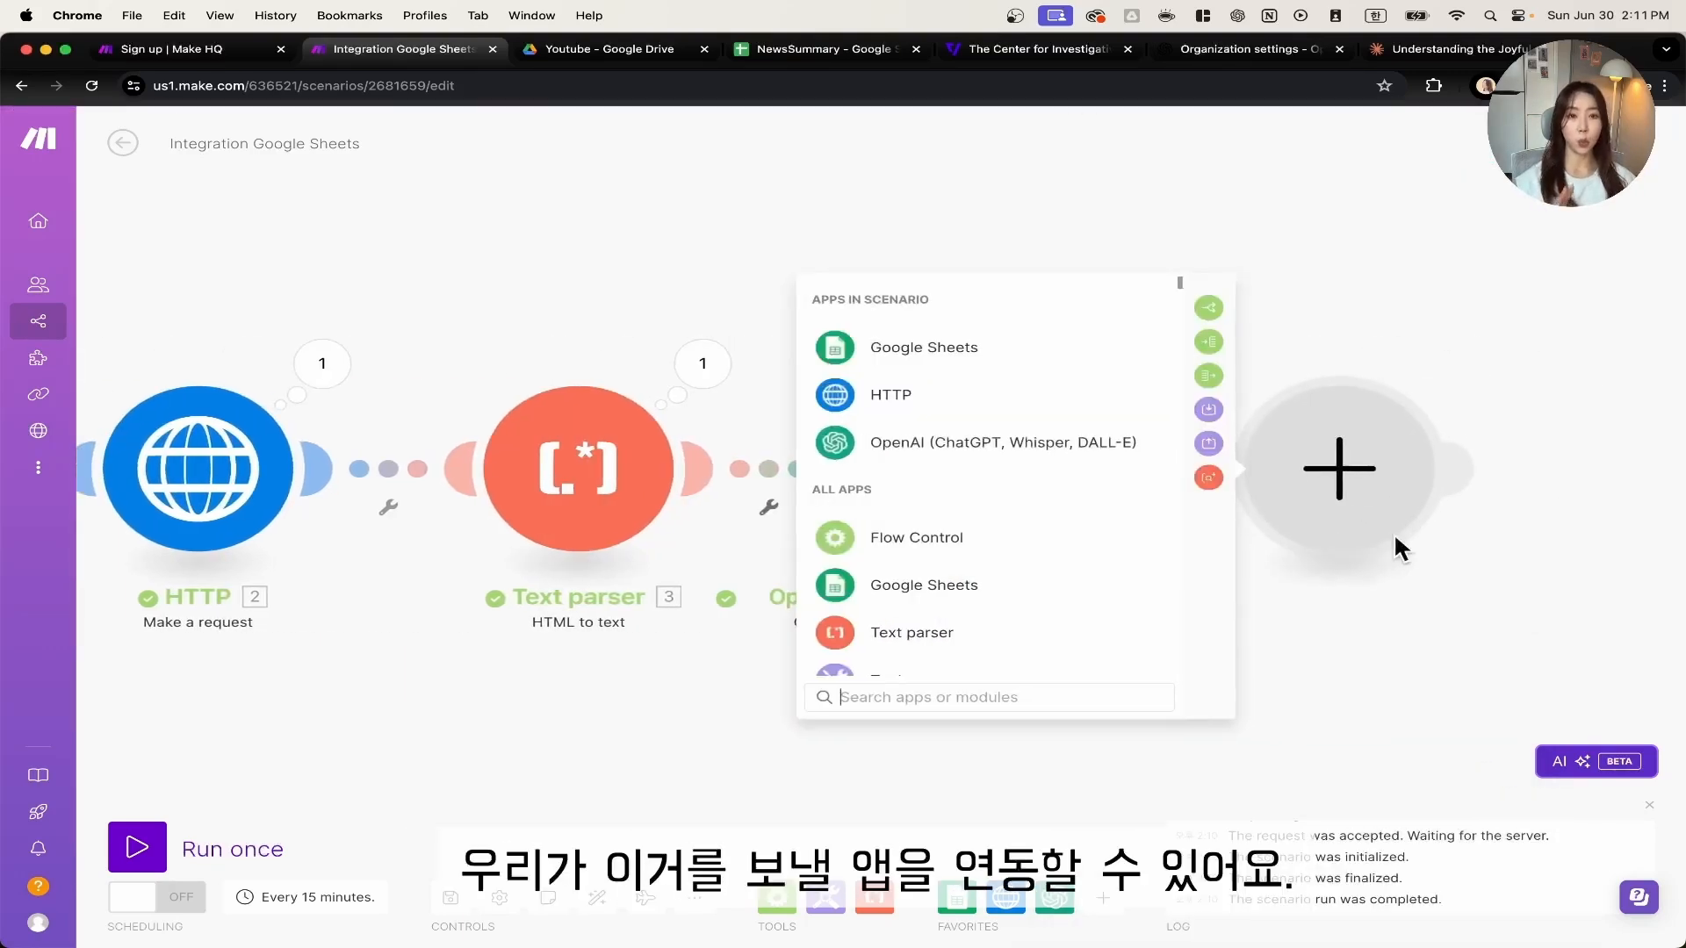This screenshot has height=948, width=1686.
Task: Click the Text parser module icon
Action: tap(579, 469)
